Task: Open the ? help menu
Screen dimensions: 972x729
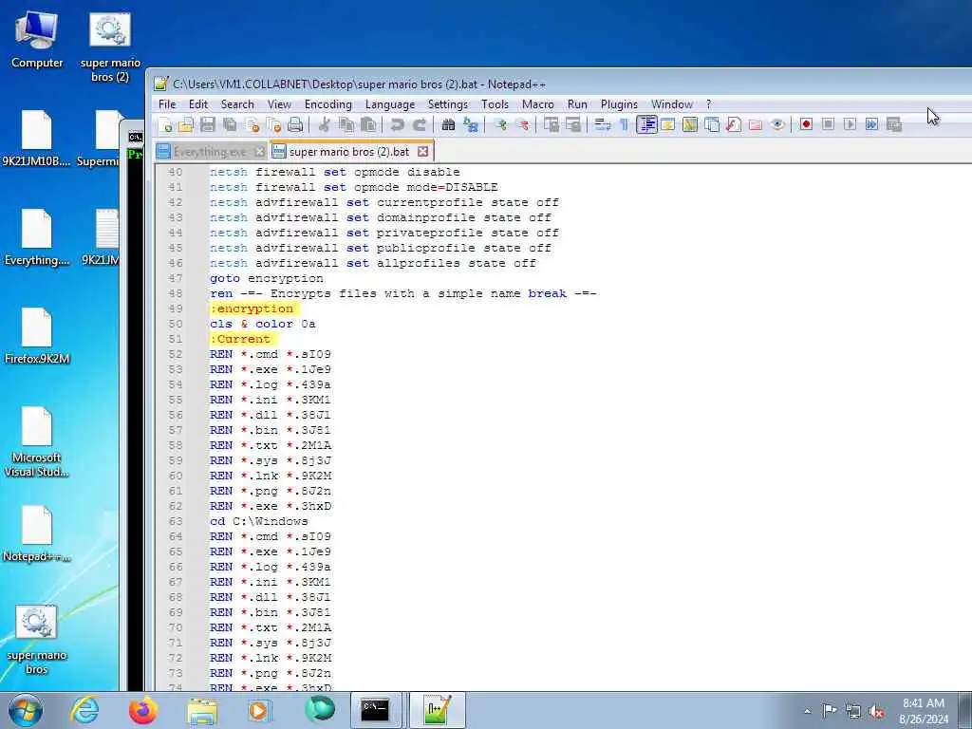Action: [x=708, y=104]
